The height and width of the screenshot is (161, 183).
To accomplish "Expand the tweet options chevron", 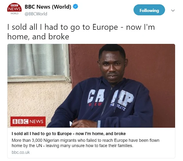I will pyautogui.click(x=173, y=11).
